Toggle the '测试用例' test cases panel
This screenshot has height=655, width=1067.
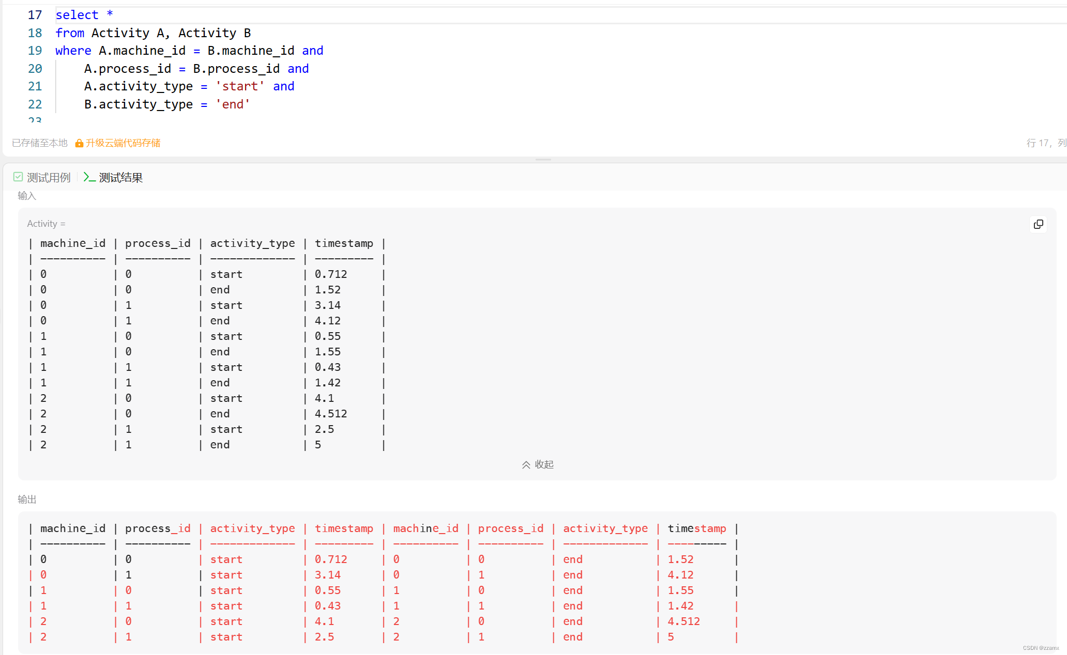pos(42,178)
